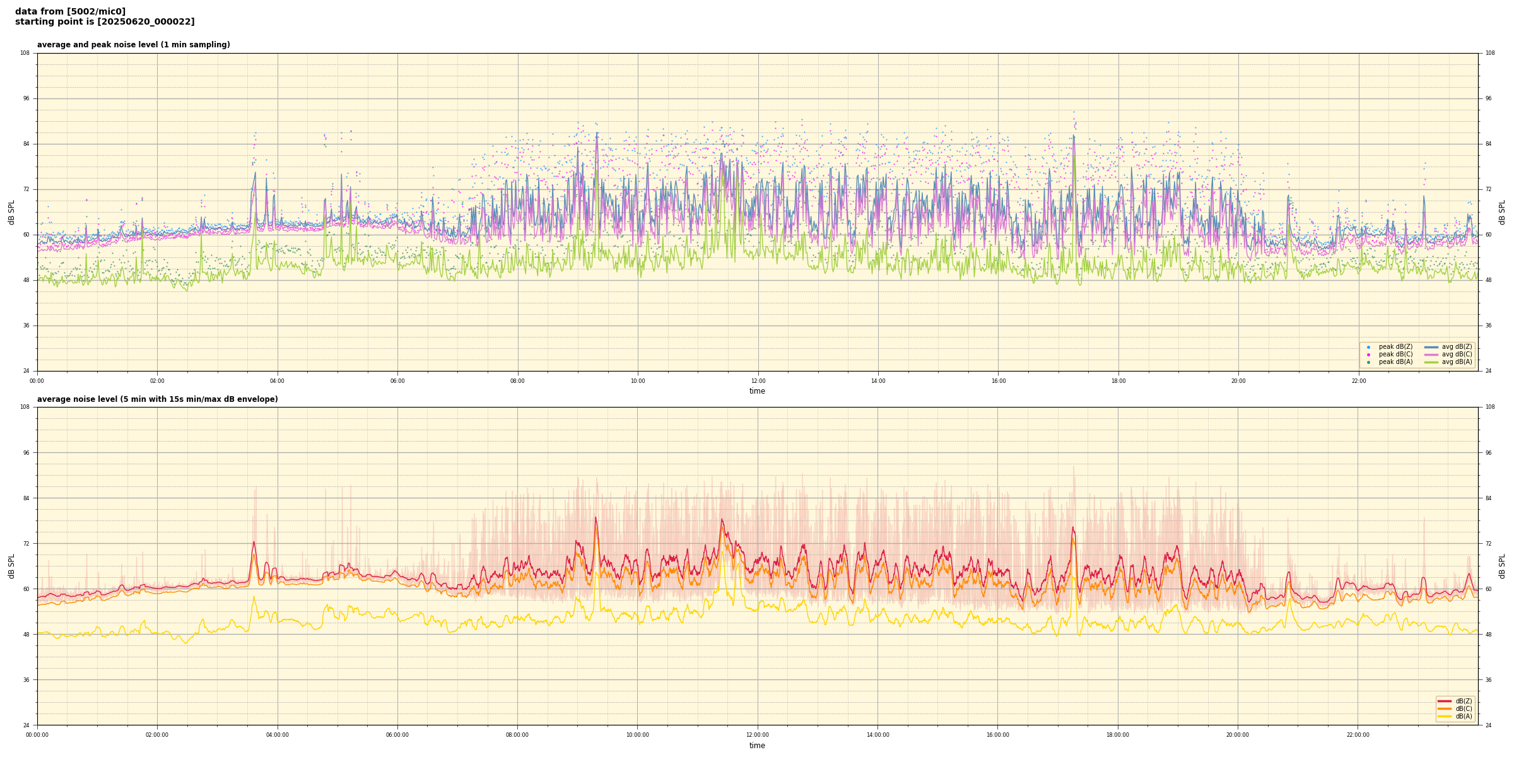Click the yellow dB(A) swatch in bottom legend
Viewport: 1514px width, 757px height.
1445,716
